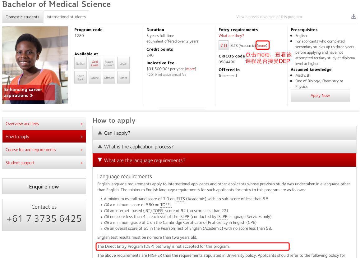Viewport: 360px width, 258px height.
Task: Switch to the Domestic students tab
Action: tap(22, 17)
